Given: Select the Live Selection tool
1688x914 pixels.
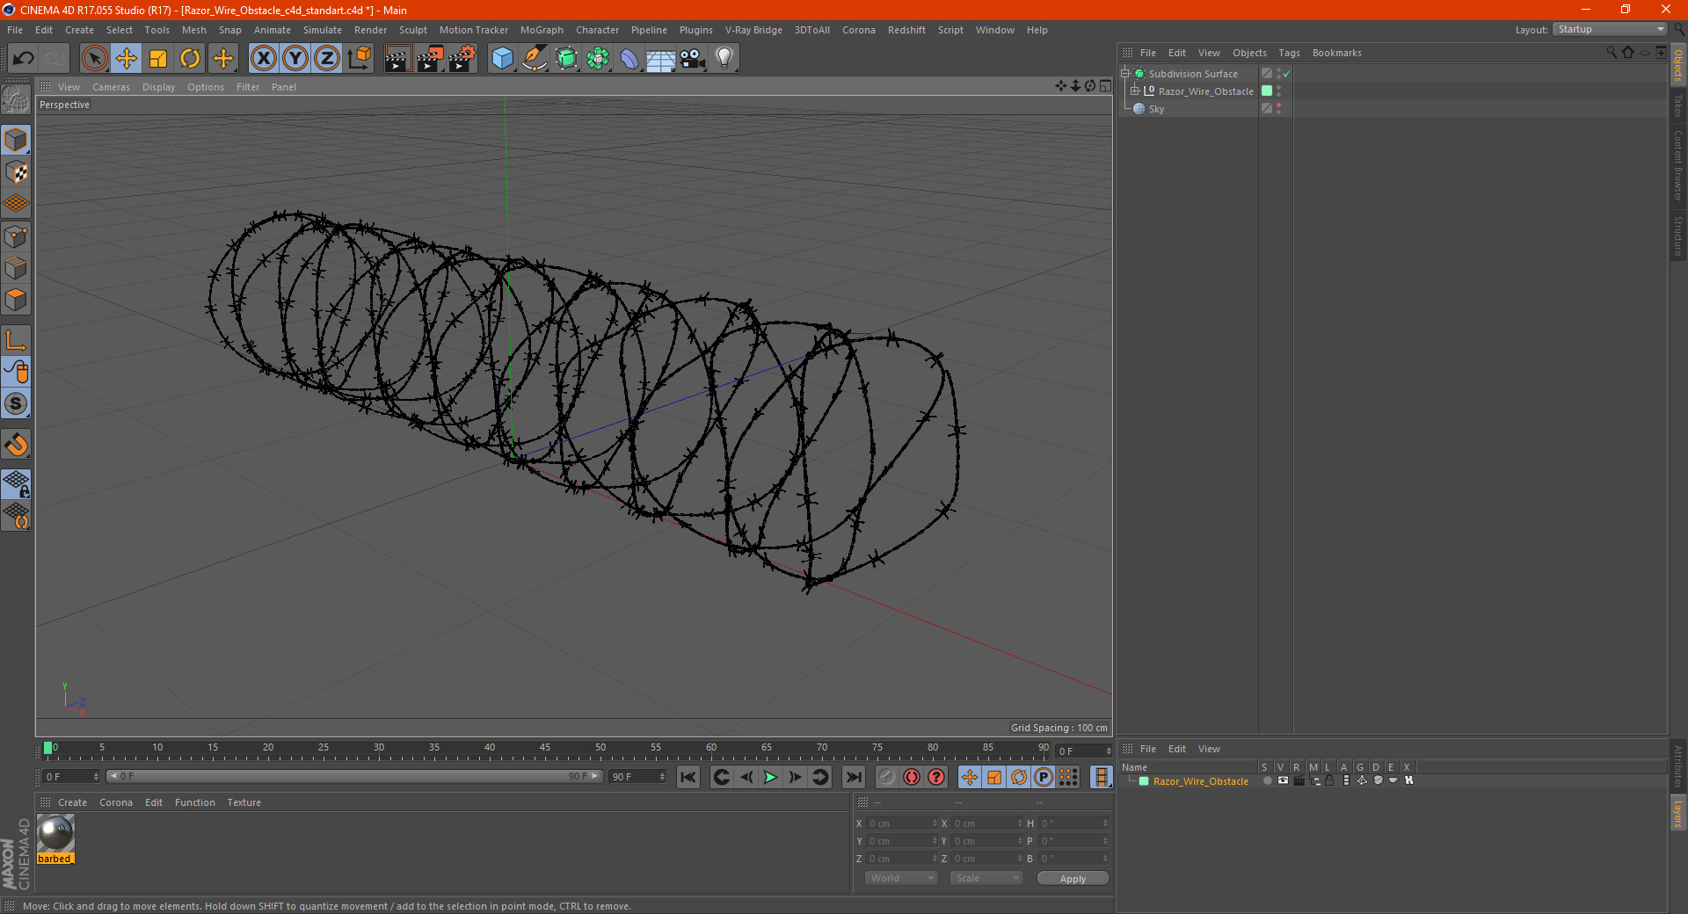Looking at the screenshot, I should (94, 59).
